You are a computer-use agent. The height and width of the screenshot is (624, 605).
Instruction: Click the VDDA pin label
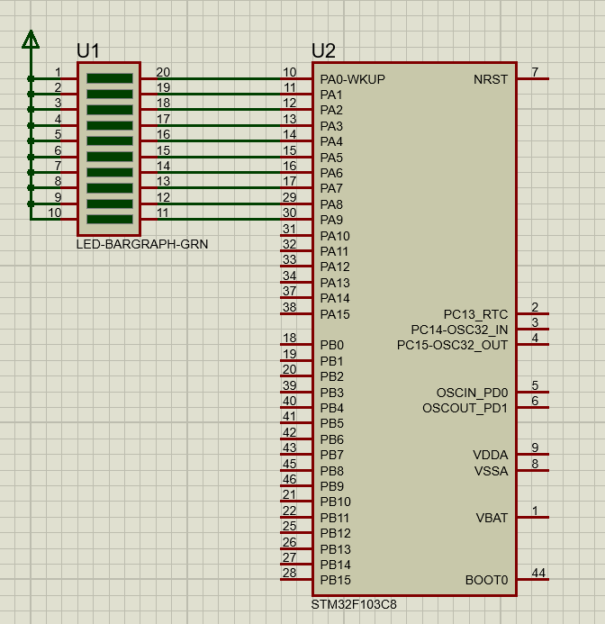491,455
